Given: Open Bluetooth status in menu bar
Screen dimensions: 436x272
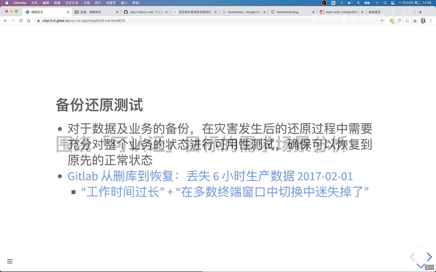Looking at the screenshot, I should click(x=358, y=3).
